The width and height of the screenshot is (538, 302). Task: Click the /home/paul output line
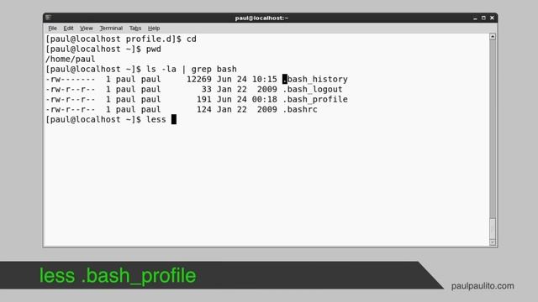pyautogui.click(x=71, y=60)
